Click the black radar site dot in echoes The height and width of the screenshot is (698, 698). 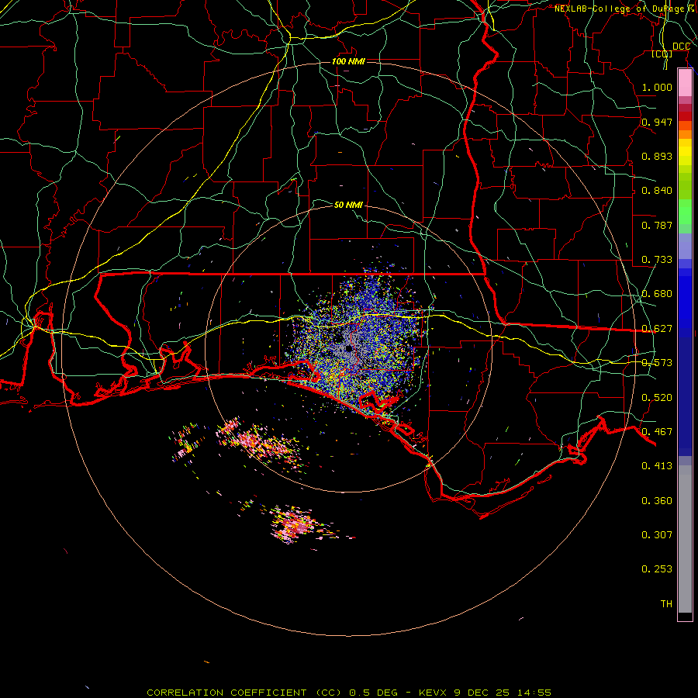coord(348,348)
